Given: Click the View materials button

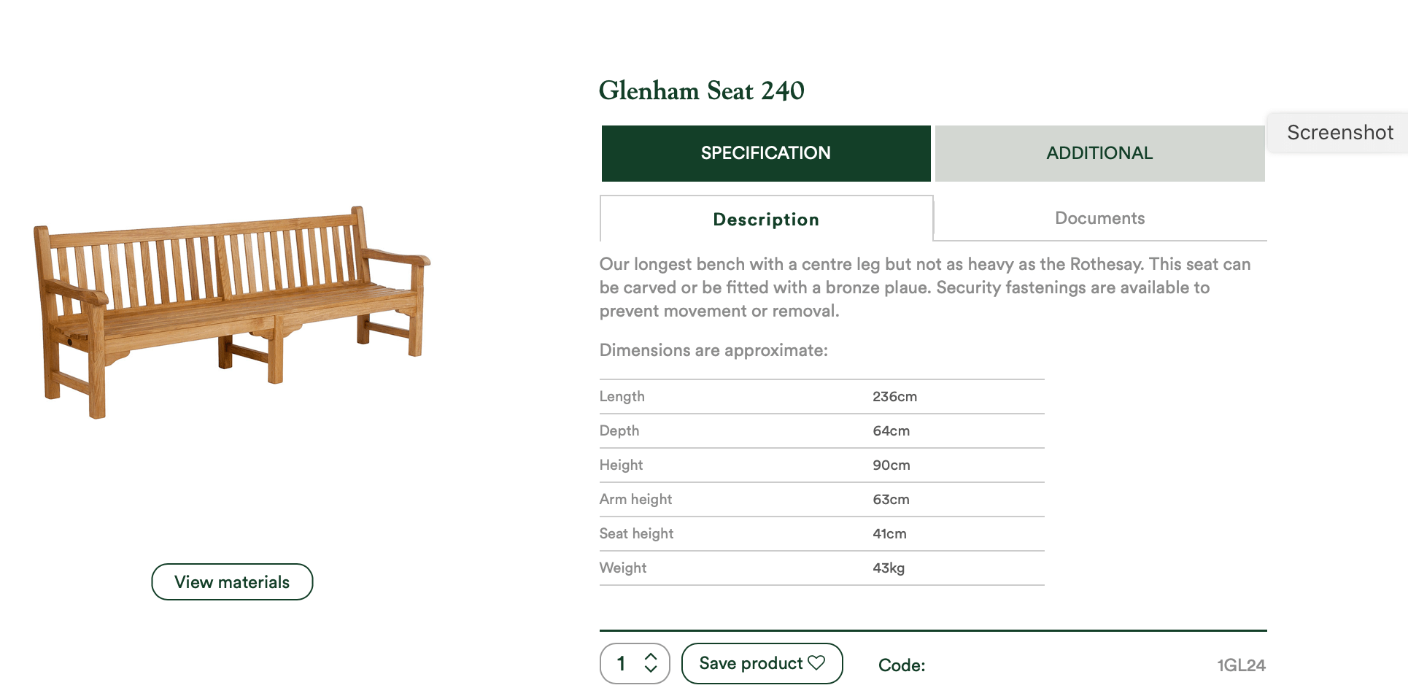Looking at the screenshot, I should pos(232,582).
